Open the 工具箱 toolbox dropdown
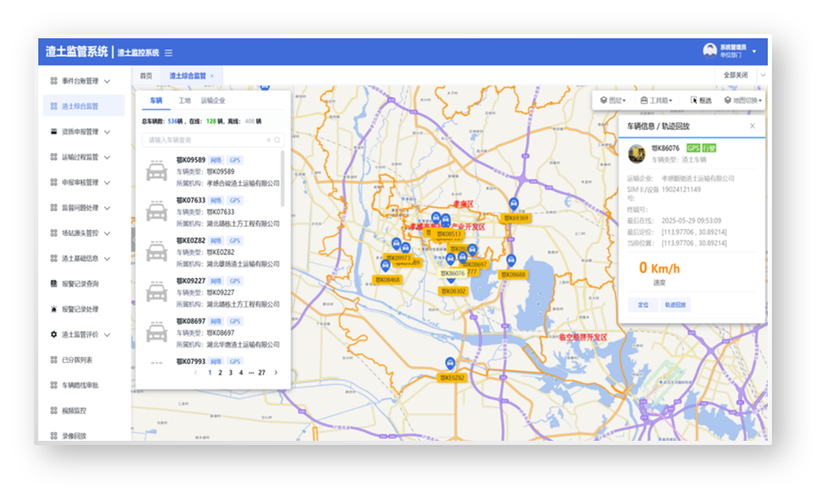The width and height of the screenshot is (826, 499). coord(656,100)
